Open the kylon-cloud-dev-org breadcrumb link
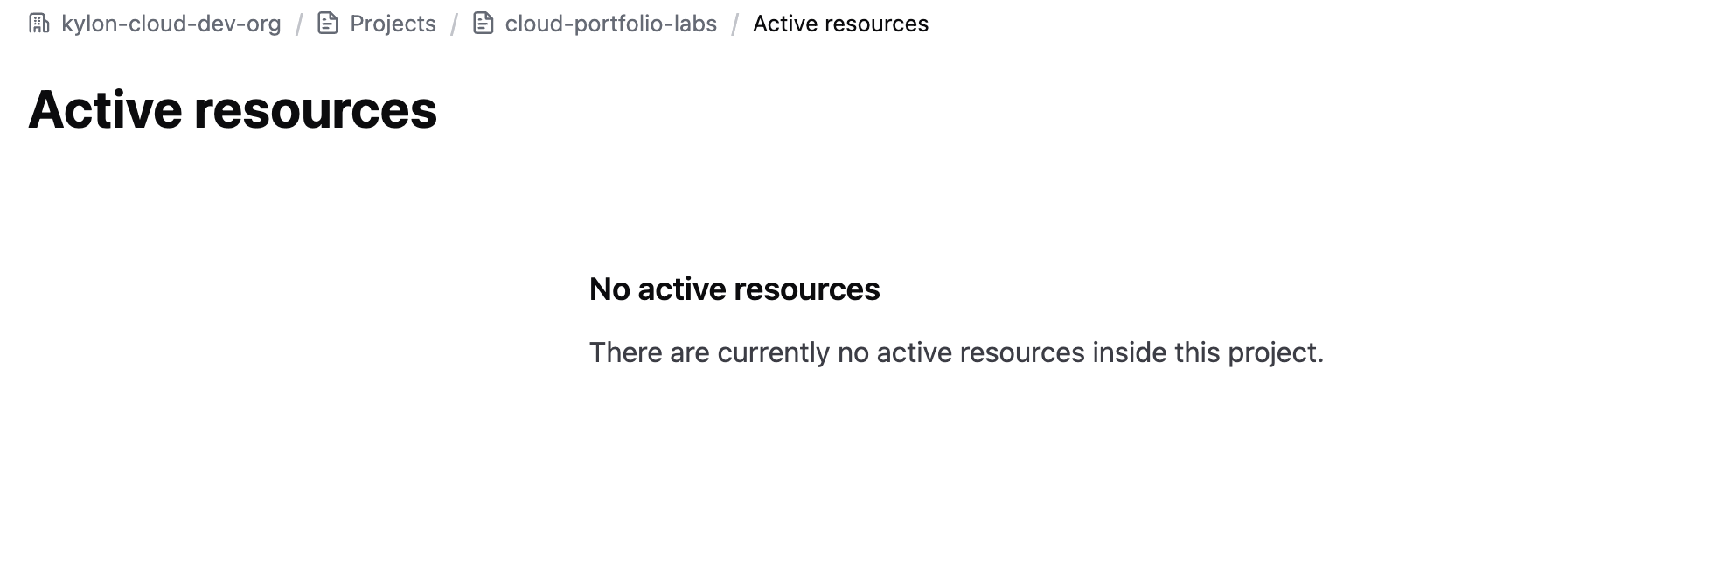Viewport: 1726px width, 565px height. pyautogui.click(x=171, y=24)
